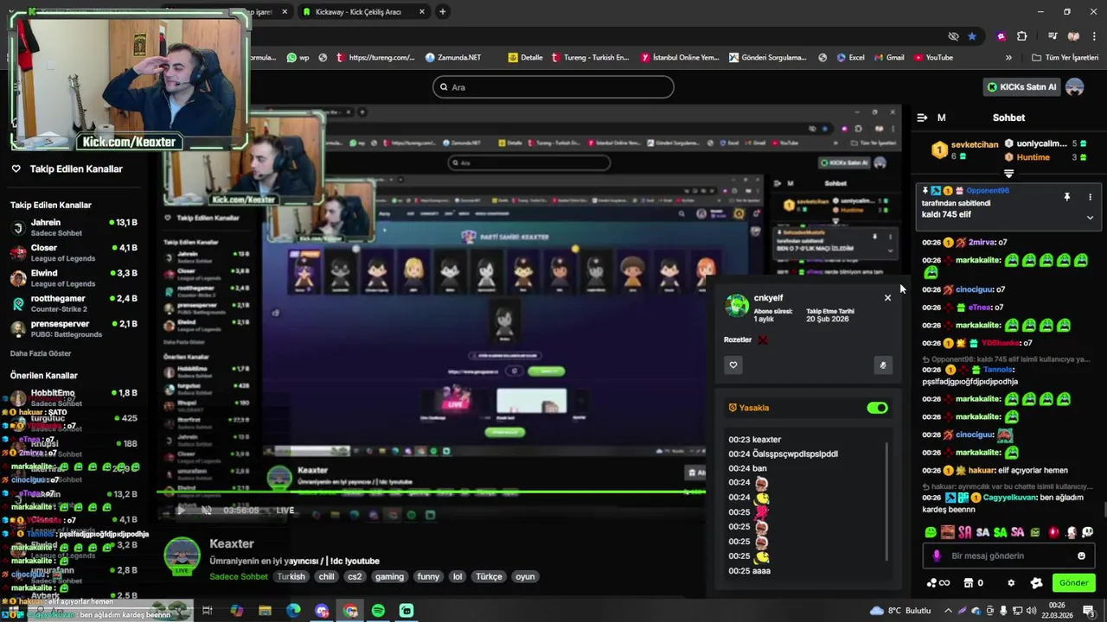Image resolution: width=1107 pixels, height=622 pixels.
Task: Open Gönderi Sorgulama bookmark
Action: coord(767,58)
